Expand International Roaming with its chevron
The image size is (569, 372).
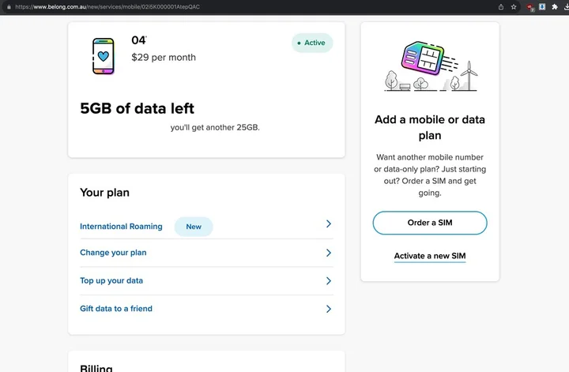tap(329, 225)
